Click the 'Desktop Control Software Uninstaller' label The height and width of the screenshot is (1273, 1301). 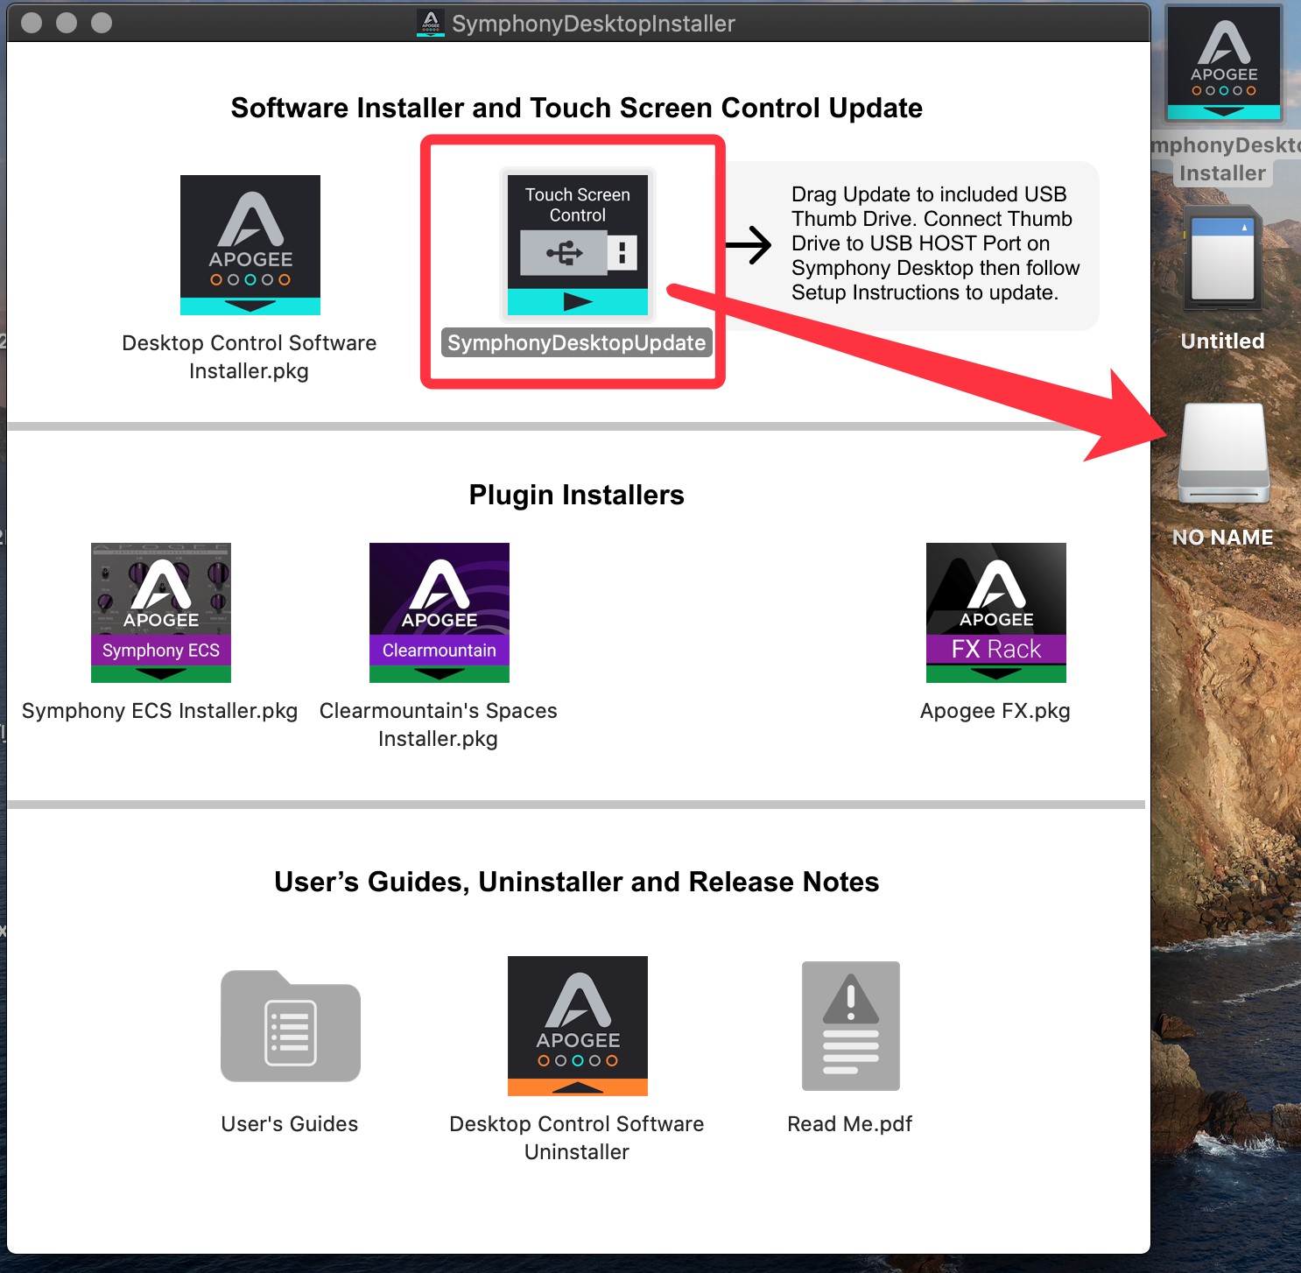click(577, 1137)
